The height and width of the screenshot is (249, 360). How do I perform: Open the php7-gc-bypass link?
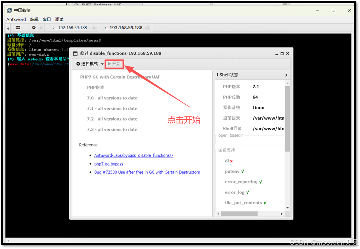109,164
